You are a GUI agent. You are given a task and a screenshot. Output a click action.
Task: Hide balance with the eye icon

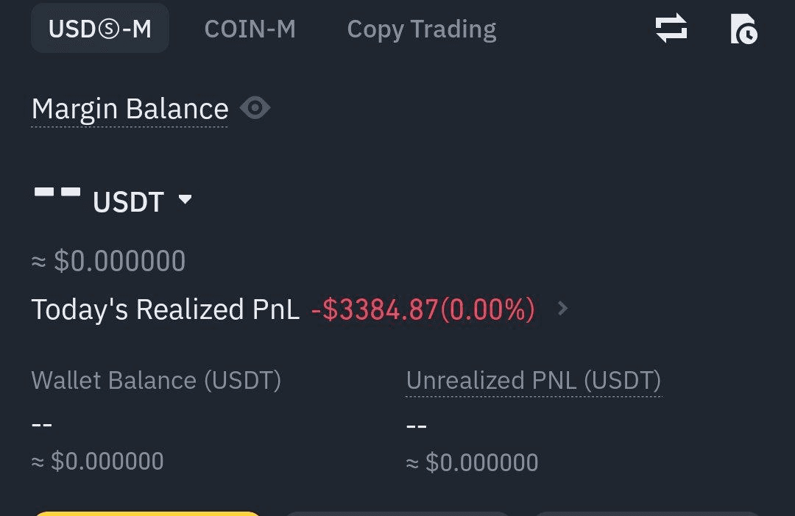255,109
